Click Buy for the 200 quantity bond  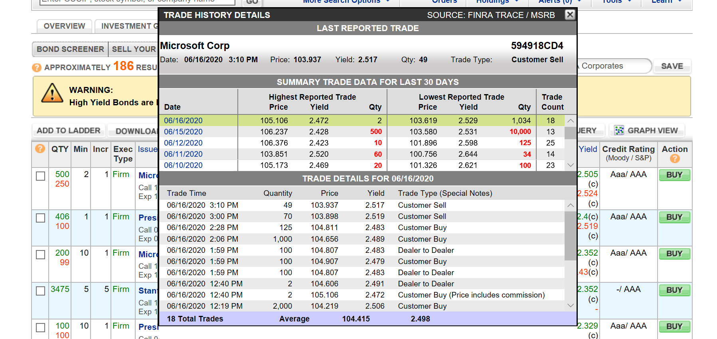coord(674,254)
